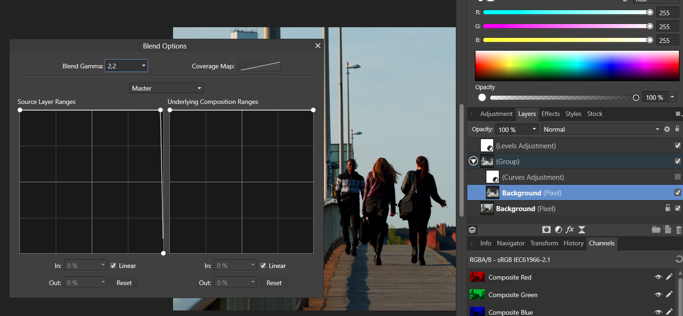Enable visibility of Curves Adjustment layer
This screenshot has width=683, height=316.
point(678,177)
